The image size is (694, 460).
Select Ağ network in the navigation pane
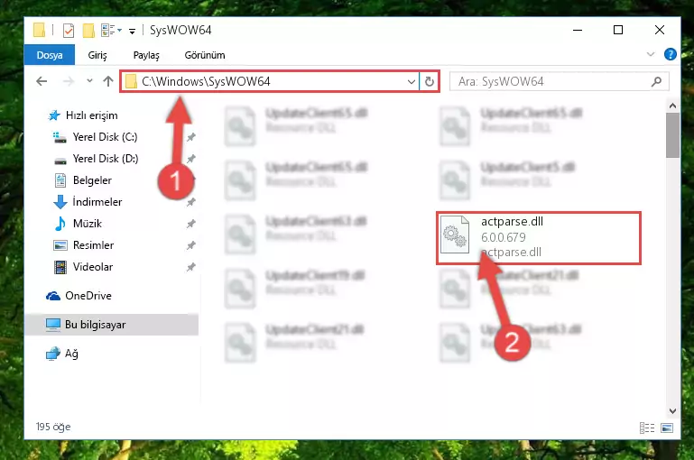pyautogui.click(x=71, y=354)
